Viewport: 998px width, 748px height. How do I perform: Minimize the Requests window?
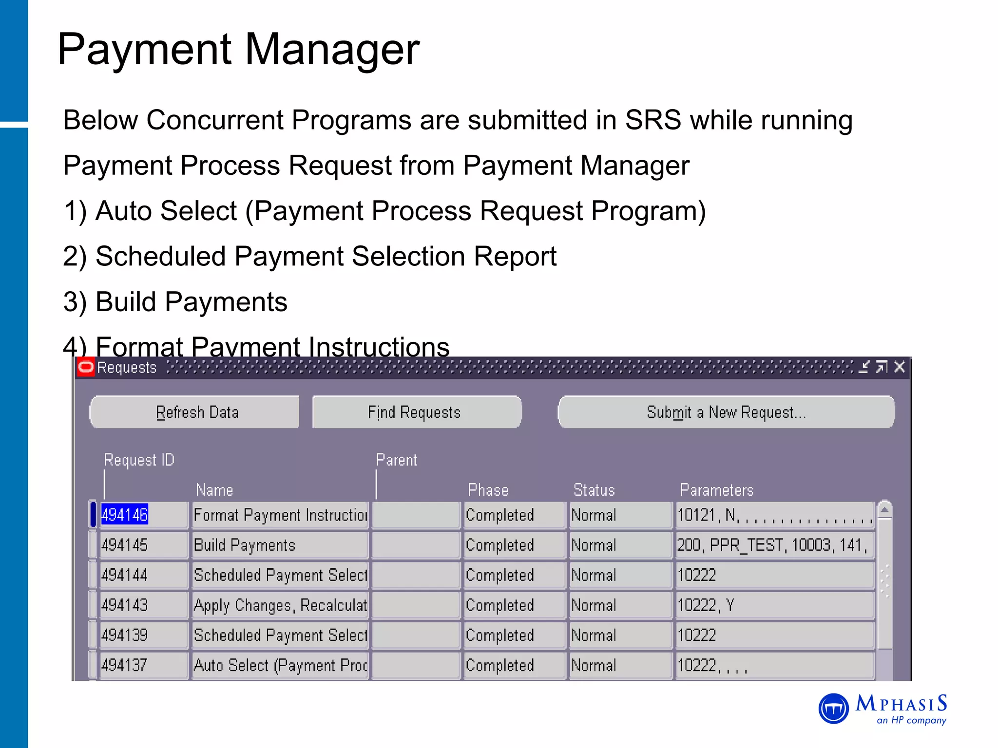pyautogui.click(x=864, y=367)
